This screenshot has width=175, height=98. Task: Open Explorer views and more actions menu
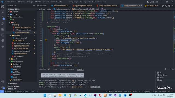pos(34,6)
